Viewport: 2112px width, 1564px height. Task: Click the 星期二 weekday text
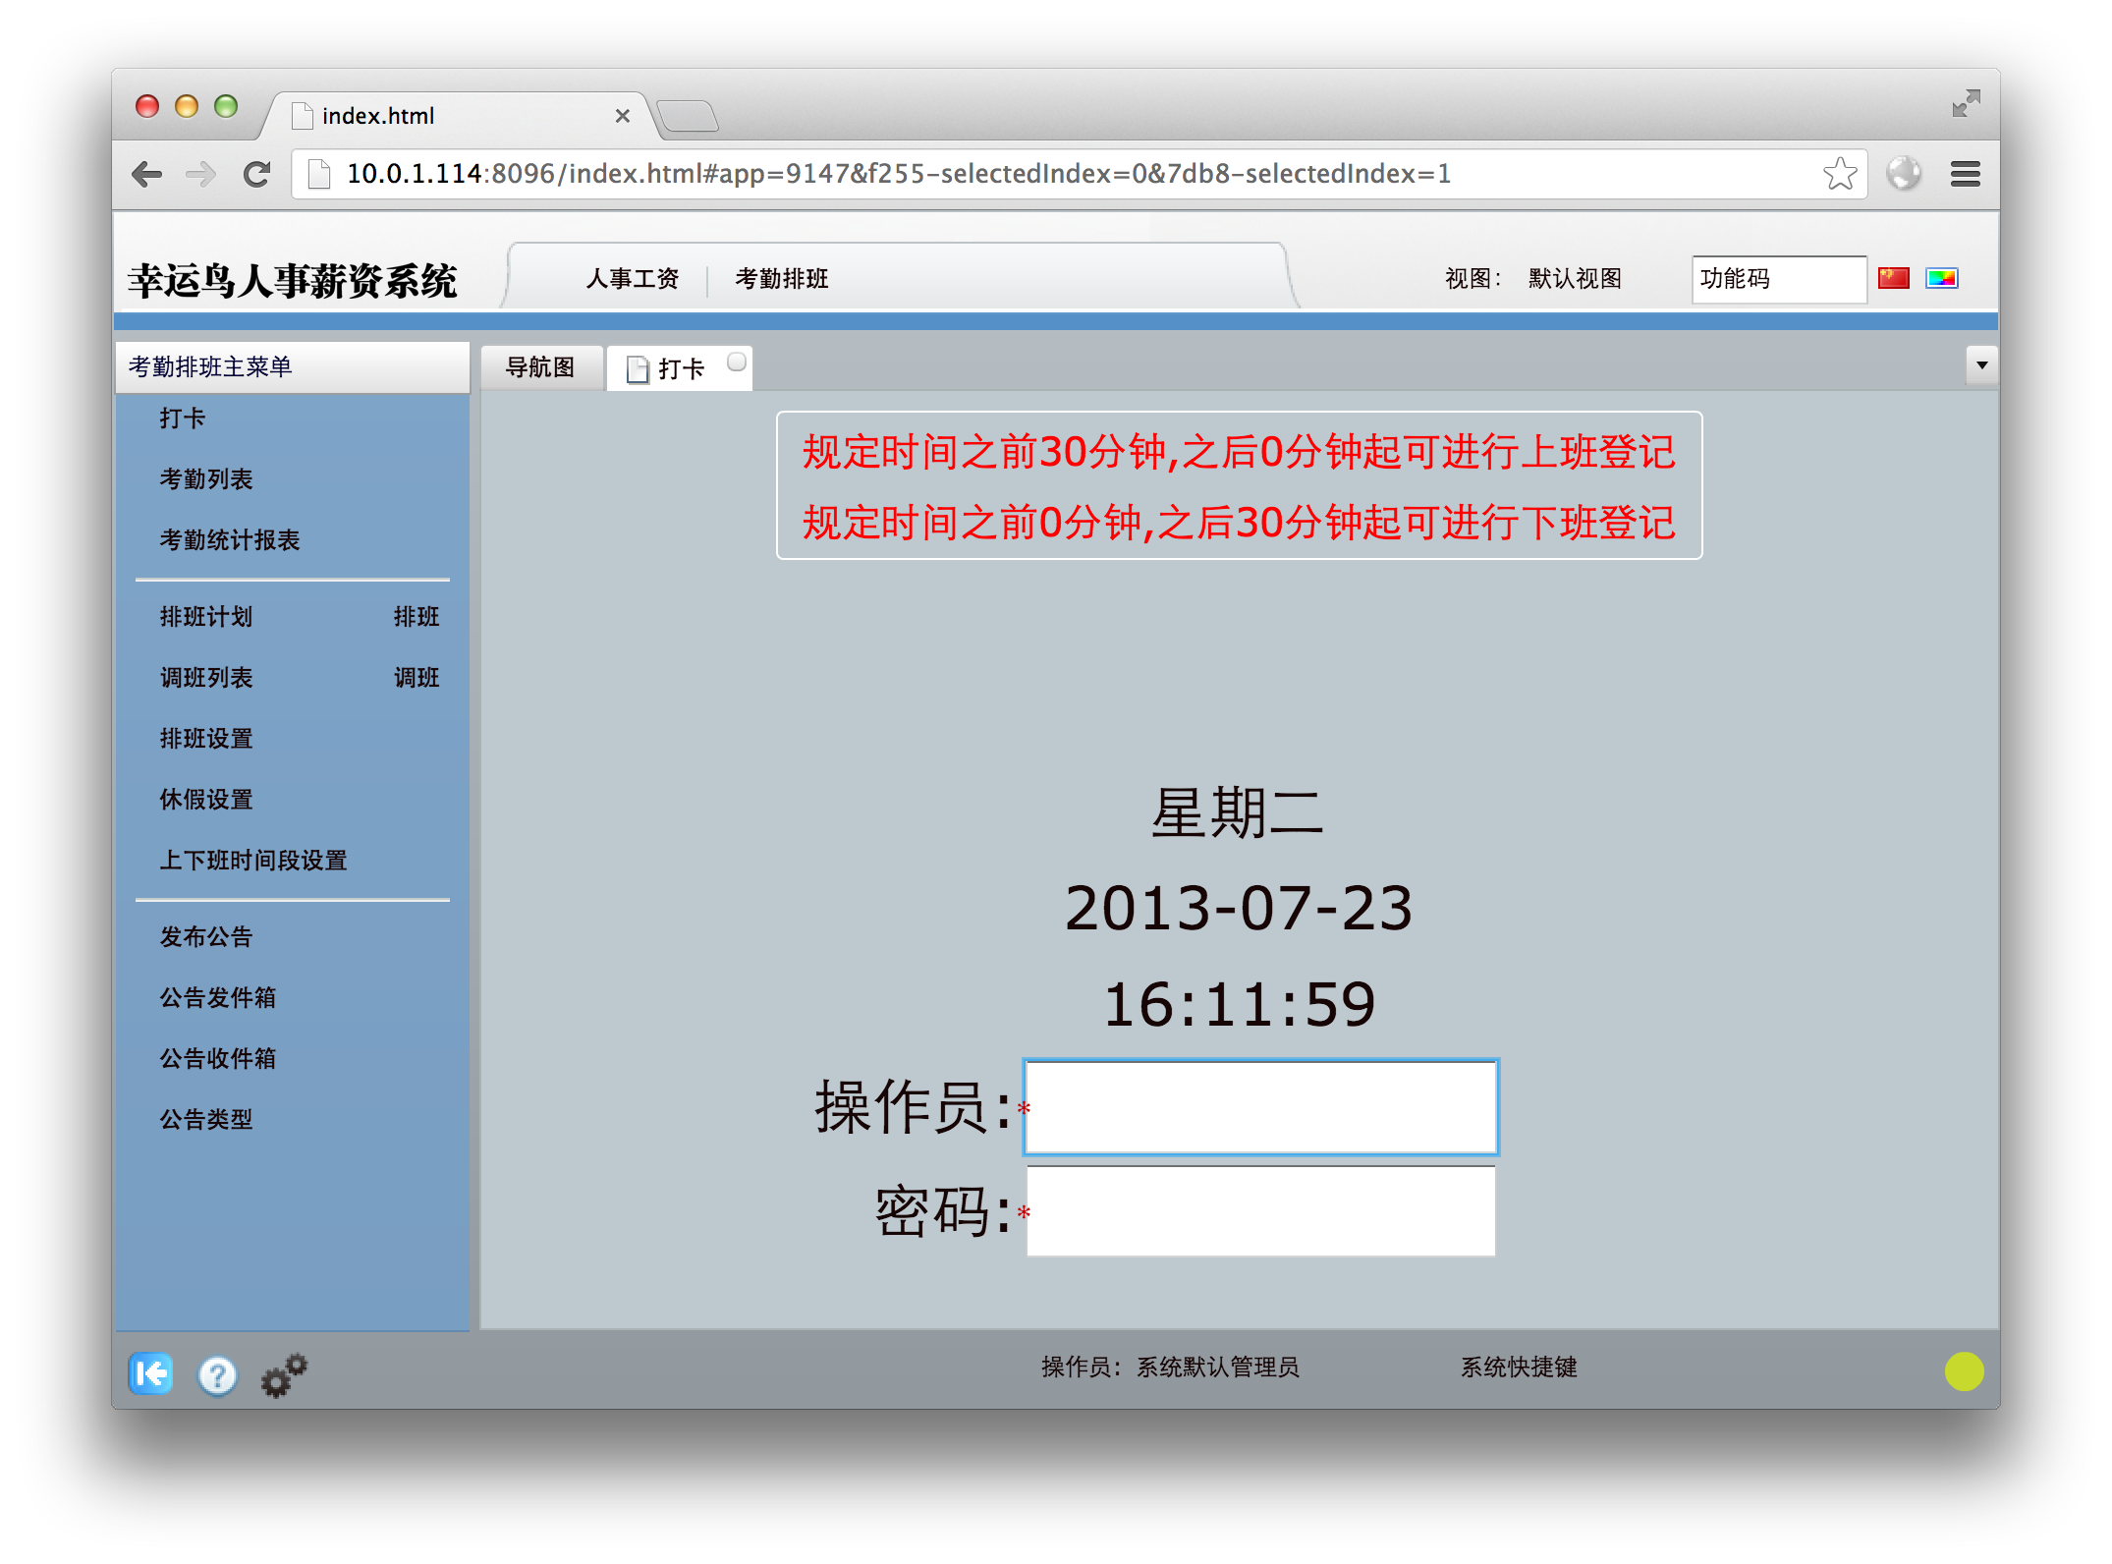tap(1238, 813)
